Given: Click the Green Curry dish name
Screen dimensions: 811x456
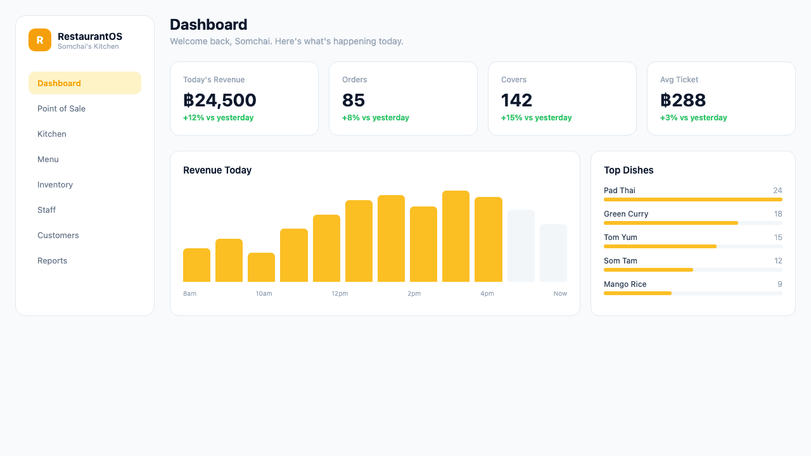Looking at the screenshot, I should point(626,214).
